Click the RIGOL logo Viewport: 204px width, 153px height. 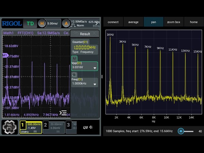click(12, 24)
